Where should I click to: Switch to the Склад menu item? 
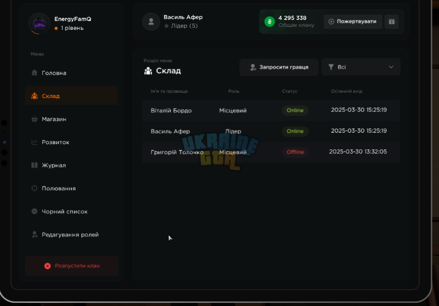pyautogui.click(x=71, y=96)
